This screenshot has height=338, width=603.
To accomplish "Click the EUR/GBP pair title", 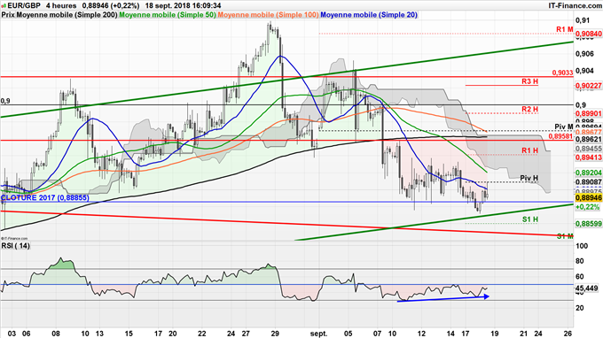I will tap(24, 6).
